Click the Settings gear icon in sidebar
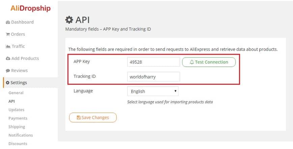Viewport: 293px width, 149px height. (x=8, y=83)
